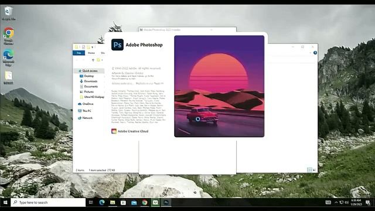Select Desktop in the navigation pane
The width and height of the screenshot is (375, 211).
coord(88,76)
